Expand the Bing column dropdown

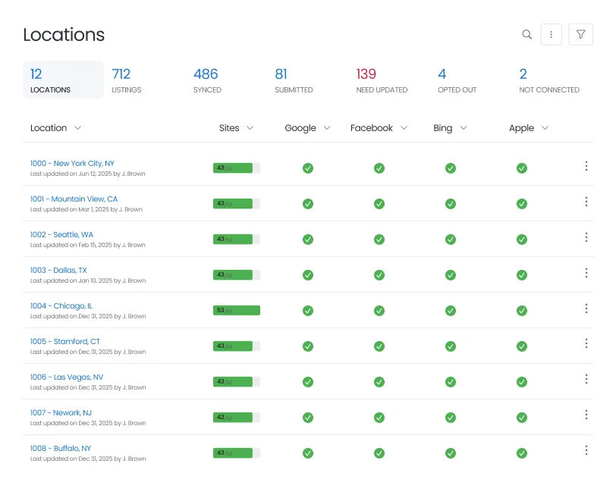tap(464, 128)
